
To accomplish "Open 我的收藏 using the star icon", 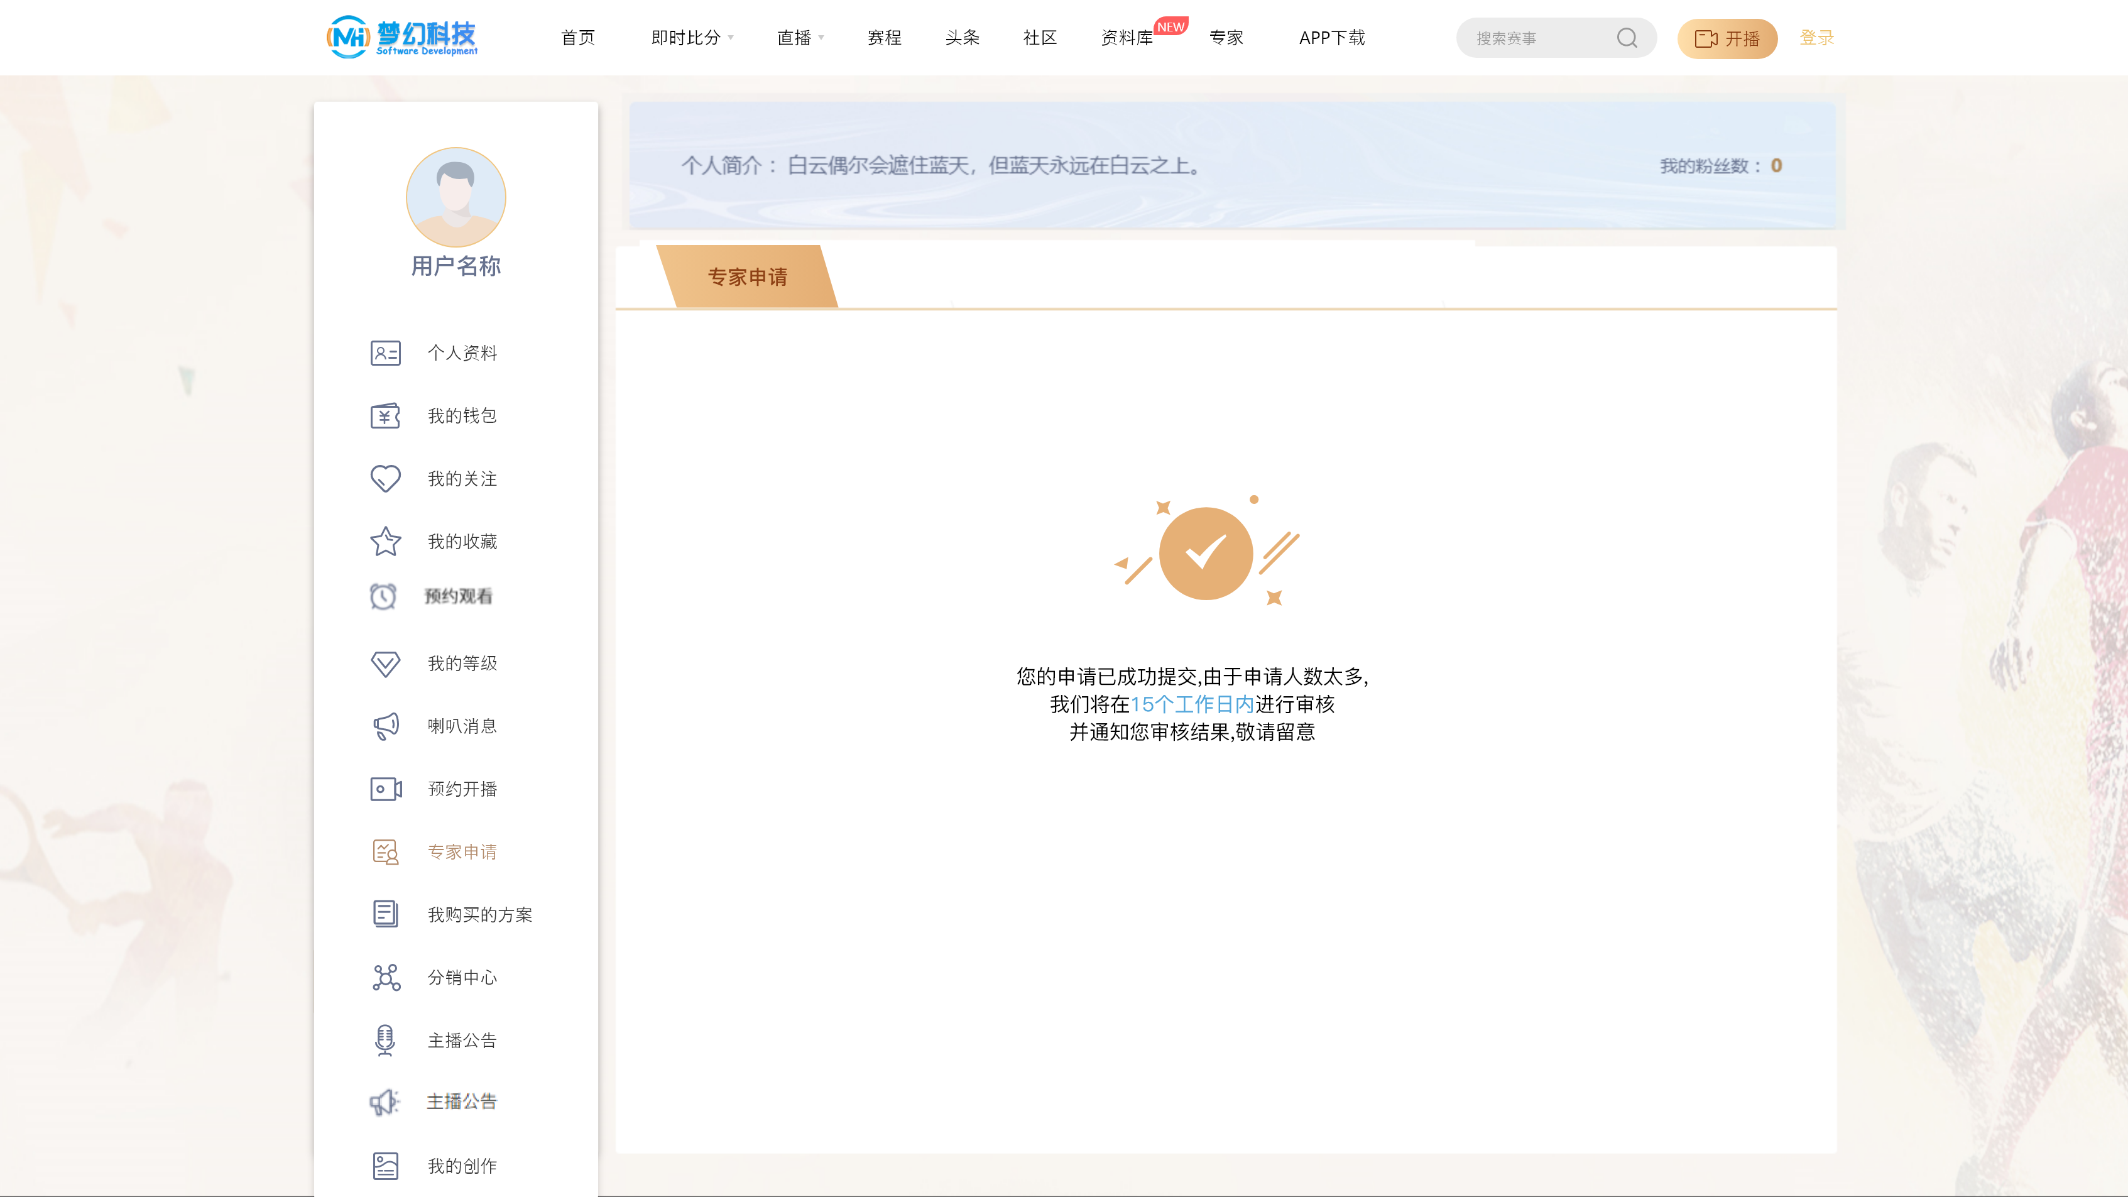I will click(x=385, y=541).
